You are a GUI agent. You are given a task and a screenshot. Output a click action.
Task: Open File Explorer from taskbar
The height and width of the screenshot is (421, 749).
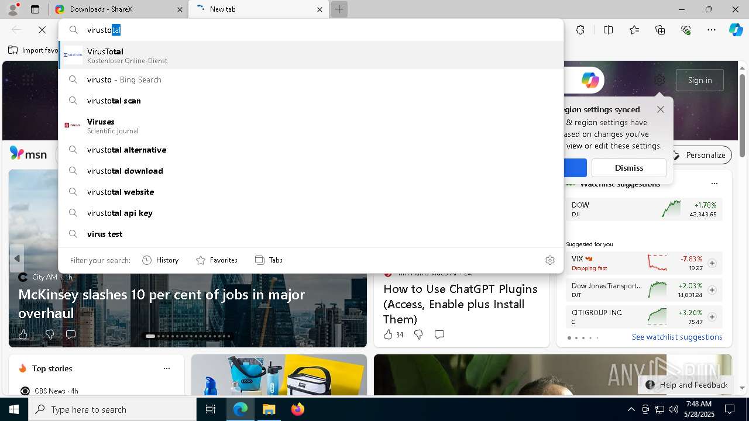pyautogui.click(x=269, y=409)
